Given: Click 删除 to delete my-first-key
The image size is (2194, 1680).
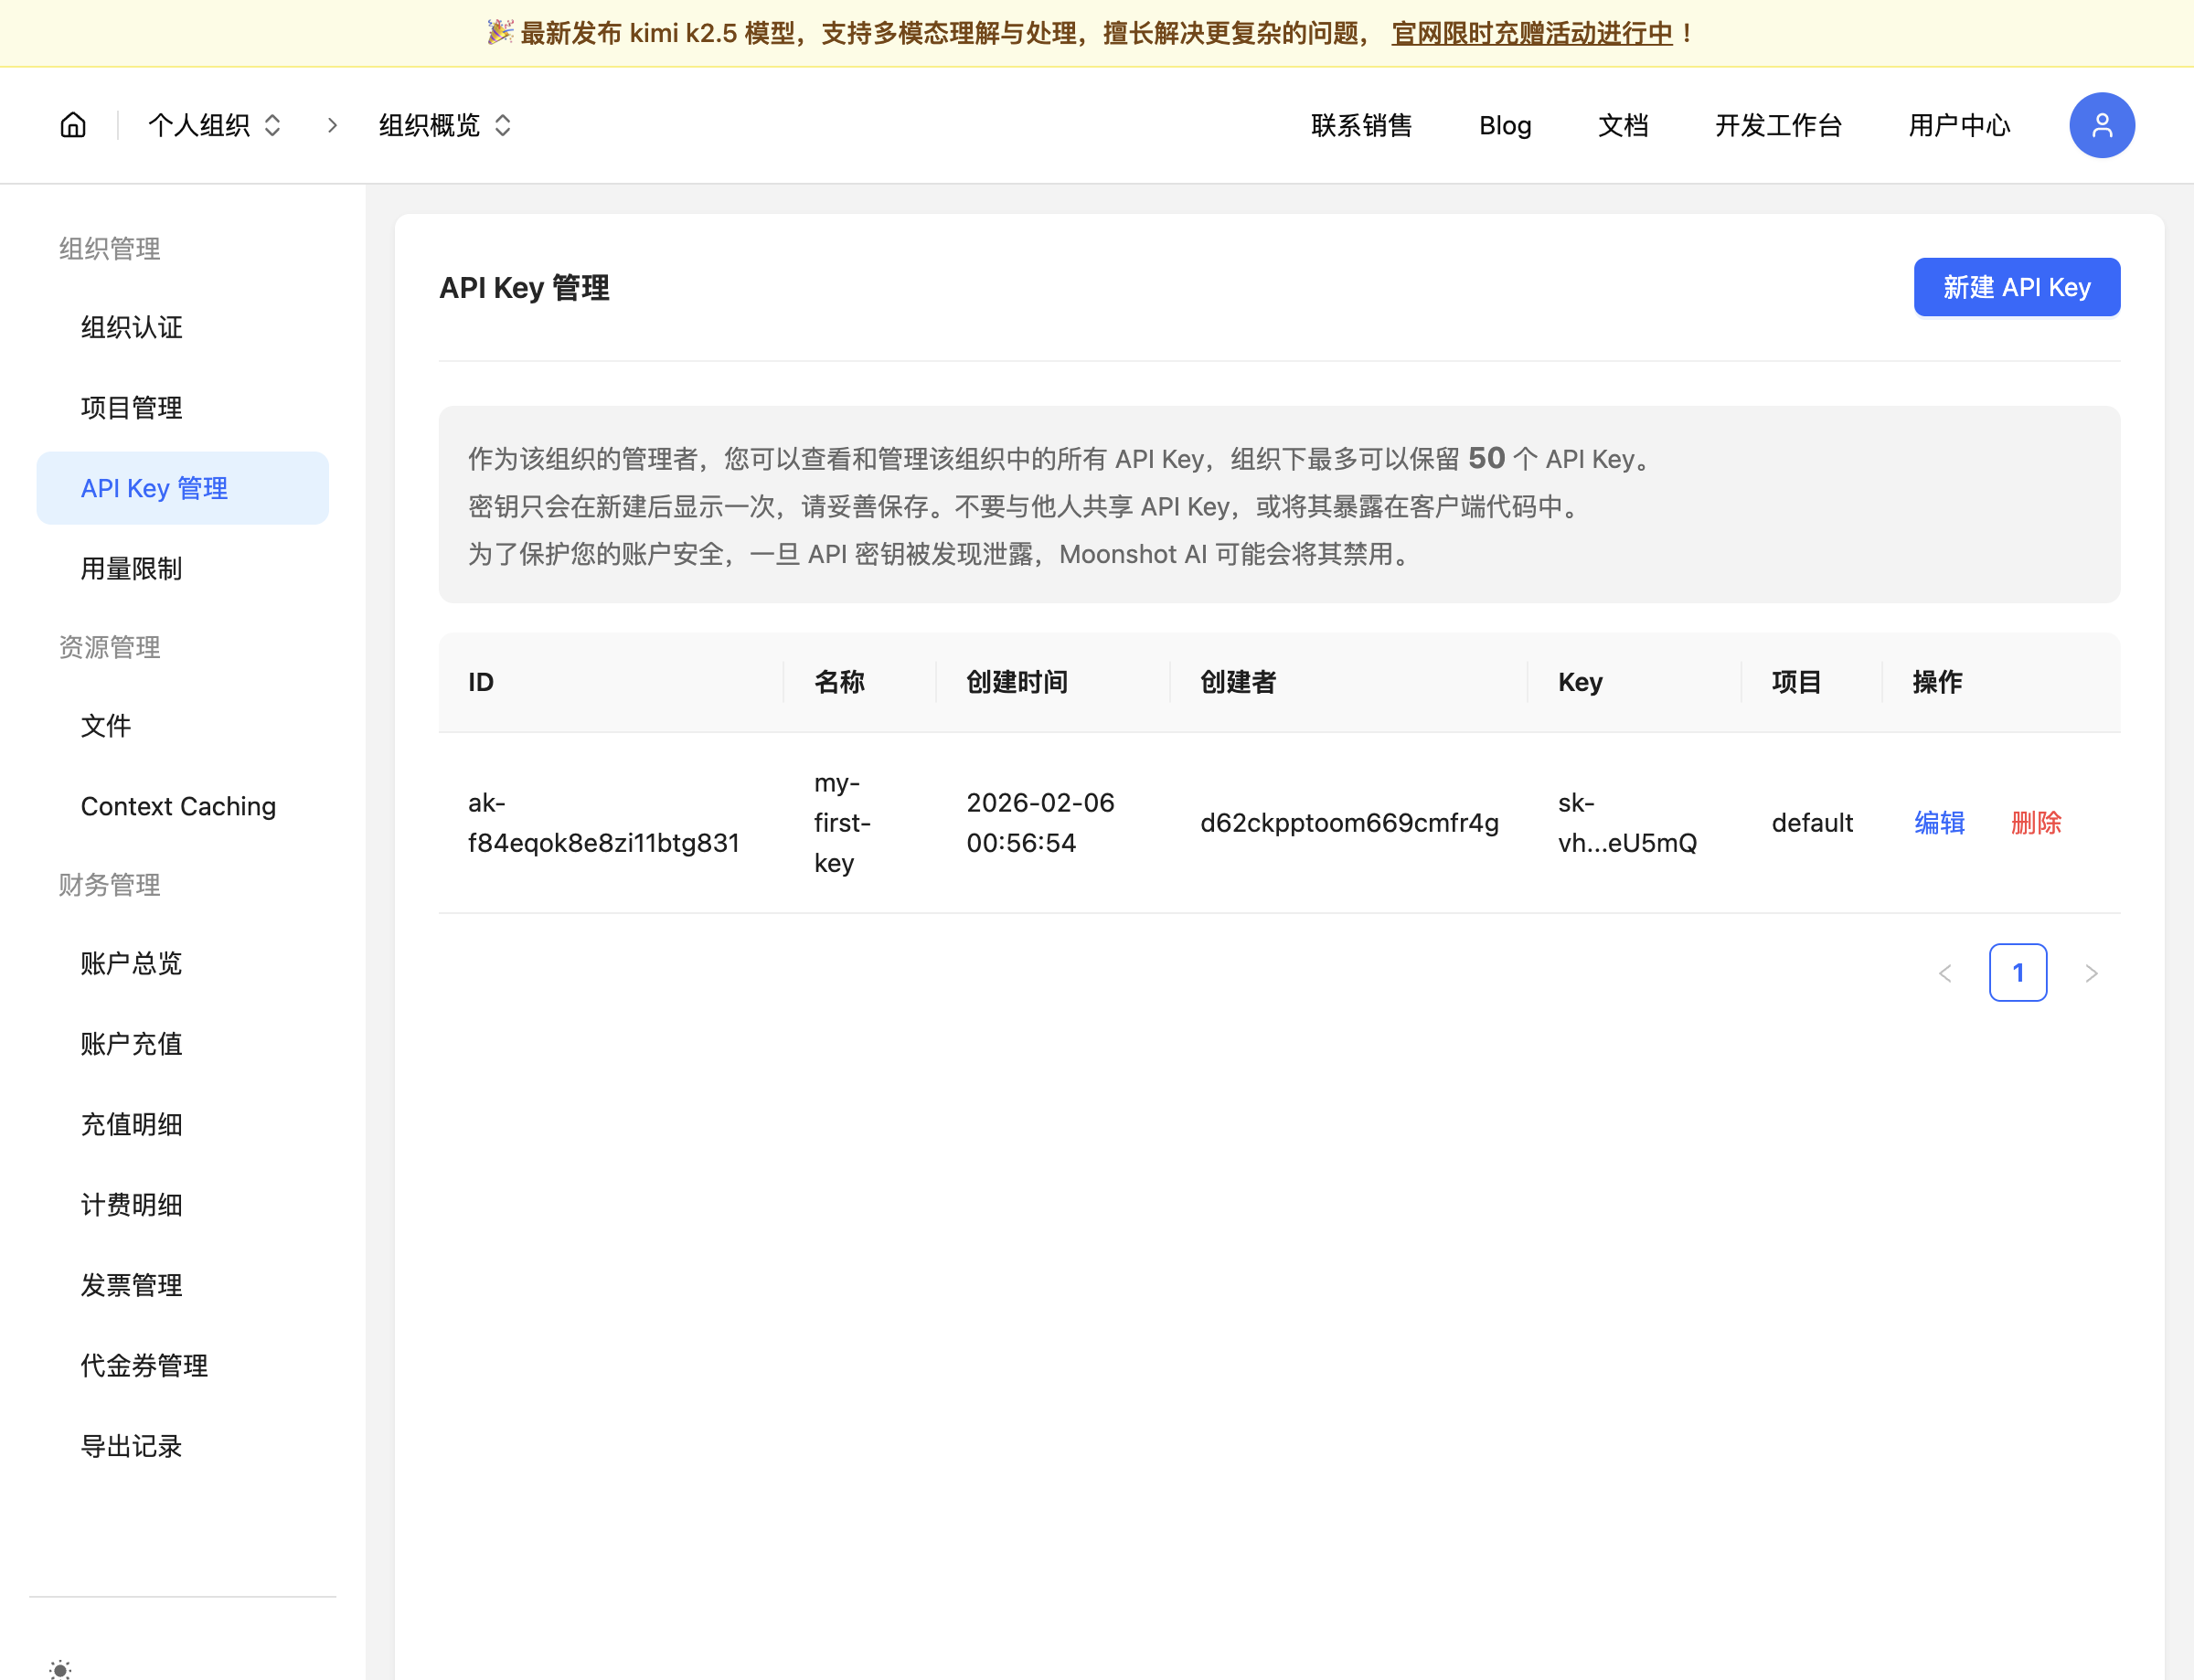Looking at the screenshot, I should click(x=2037, y=822).
